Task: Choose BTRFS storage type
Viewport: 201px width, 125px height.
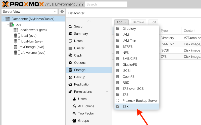Action: (x=137, y=46)
